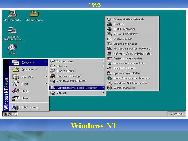Screen dimensions: 188x141
Task: Click the Administrative Wizards icon
Action: pyautogui.click(x=109, y=19)
